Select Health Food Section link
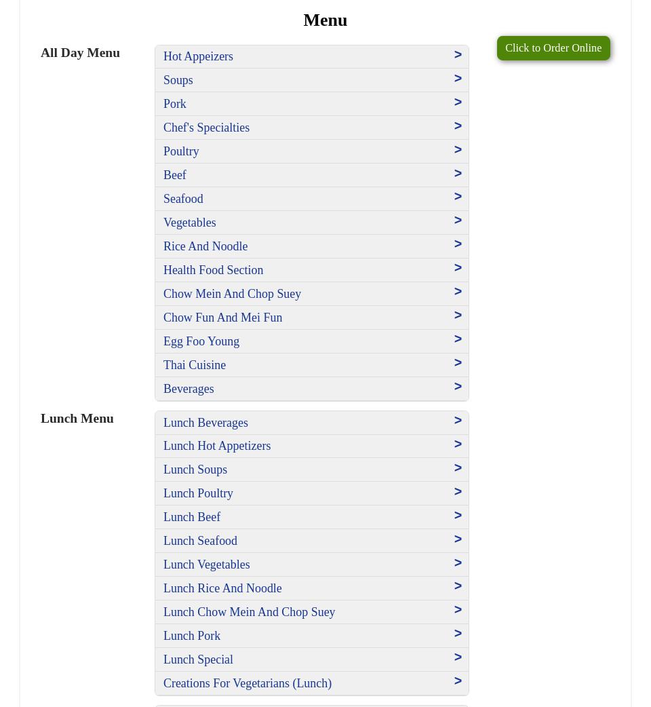This screenshot has width=651, height=707. pyautogui.click(x=213, y=270)
